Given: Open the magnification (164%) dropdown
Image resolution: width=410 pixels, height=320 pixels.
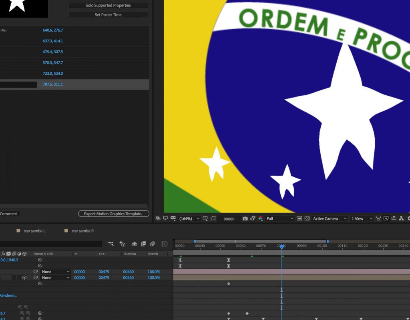Looking at the screenshot, I should (189, 219).
